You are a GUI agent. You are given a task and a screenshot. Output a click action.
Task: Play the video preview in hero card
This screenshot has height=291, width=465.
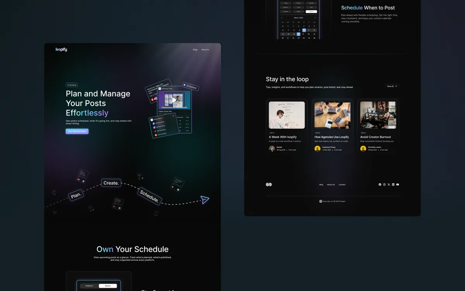click(174, 100)
